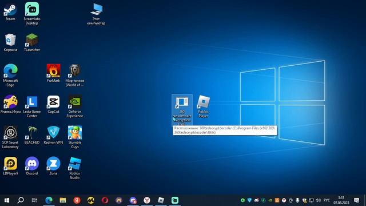This screenshot has height=206, width=366.
Task: Switch to Discord in the taskbar
Action: [133, 200]
